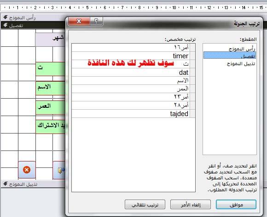Click the تذييل النموذج section bar arrow
The width and height of the screenshot is (267, 217).
tap(5, 184)
